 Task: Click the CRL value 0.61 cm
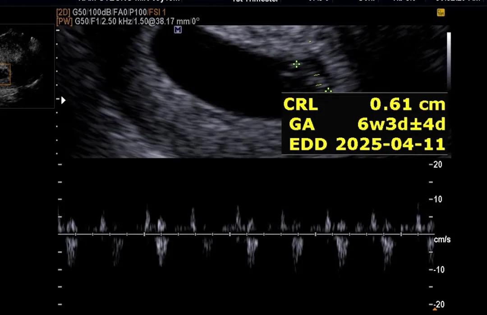pyautogui.click(x=408, y=104)
